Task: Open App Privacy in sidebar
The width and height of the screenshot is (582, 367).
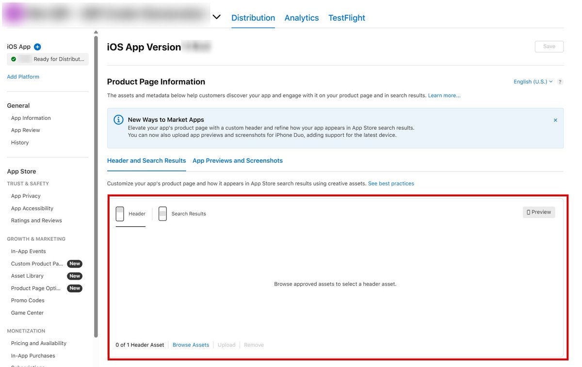Action: click(x=26, y=196)
